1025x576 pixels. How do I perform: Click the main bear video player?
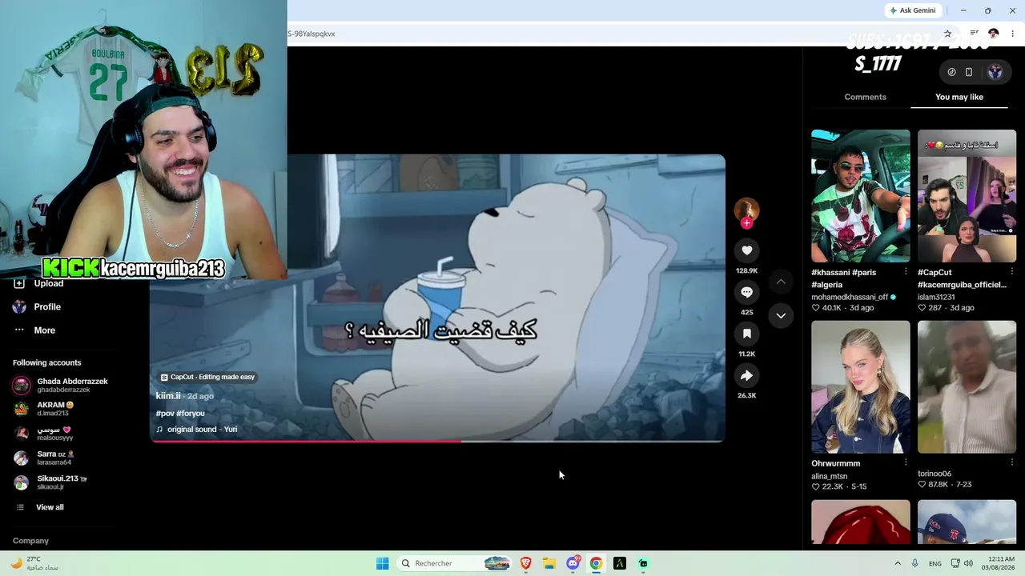437,298
